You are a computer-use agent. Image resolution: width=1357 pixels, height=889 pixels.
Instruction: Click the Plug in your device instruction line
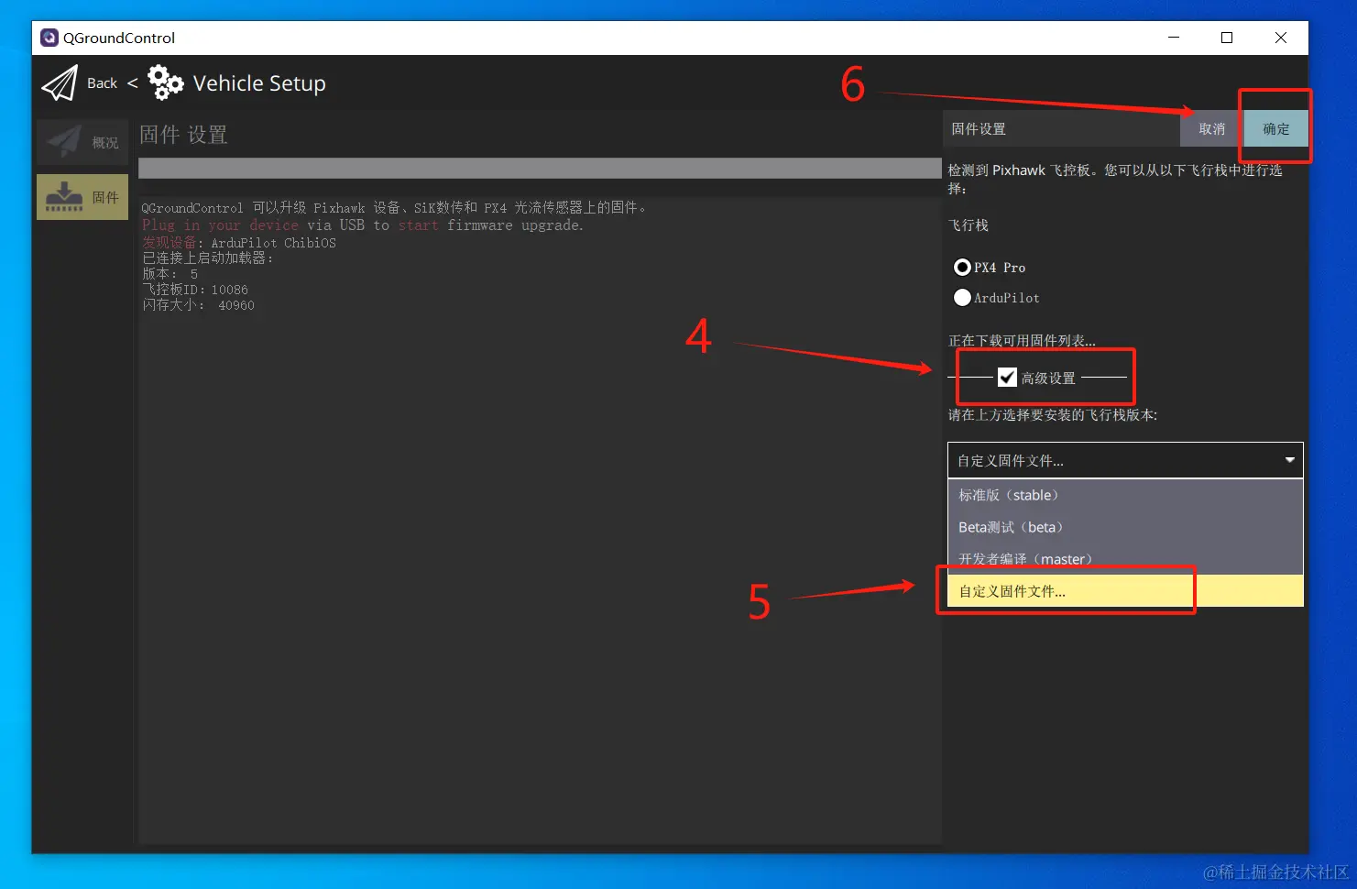coord(363,225)
